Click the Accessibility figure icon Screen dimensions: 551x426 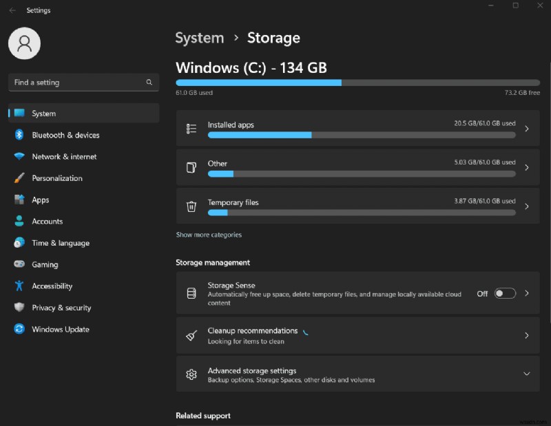coord(19,286)
